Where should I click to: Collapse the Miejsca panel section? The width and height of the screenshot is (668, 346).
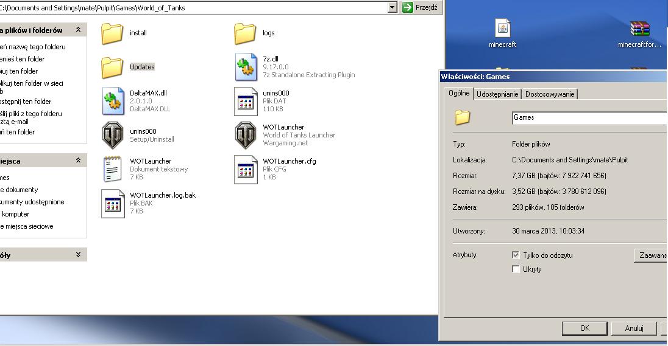[79, 161]
